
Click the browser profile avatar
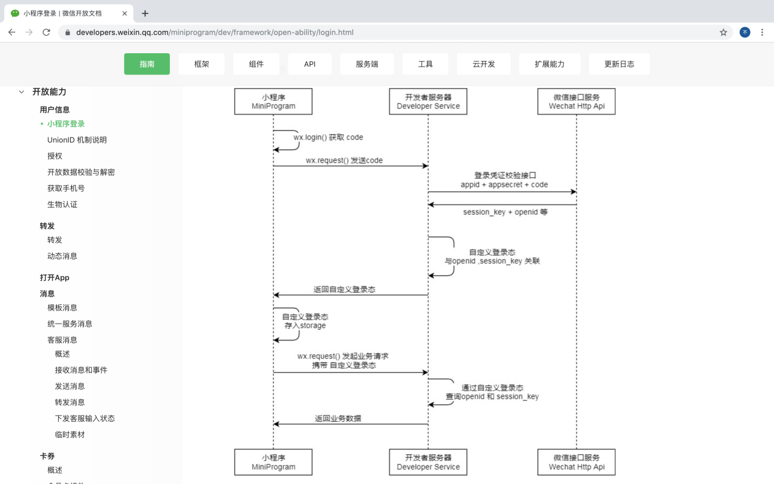pyautogui.click(x=744, y=33)
